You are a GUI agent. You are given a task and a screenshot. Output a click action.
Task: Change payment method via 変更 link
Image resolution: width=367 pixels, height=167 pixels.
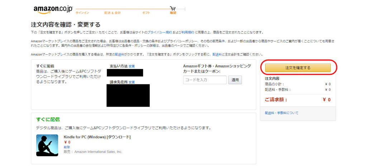tap(132, 66)
